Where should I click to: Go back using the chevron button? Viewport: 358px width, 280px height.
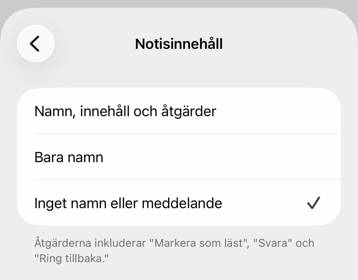35,44
